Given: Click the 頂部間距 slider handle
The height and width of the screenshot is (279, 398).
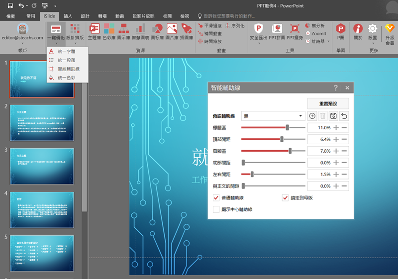Looking at the screenshot, I should (282, 139).
